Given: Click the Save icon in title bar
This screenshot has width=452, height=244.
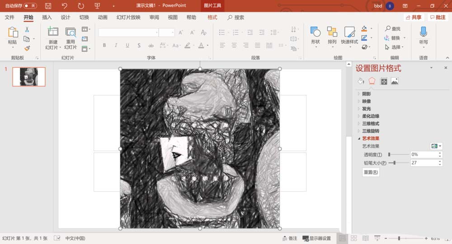Looking at the screenshot, I should (x=48, y=6).
